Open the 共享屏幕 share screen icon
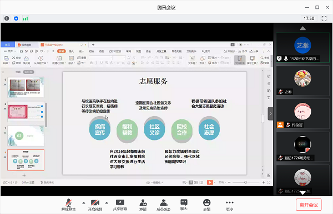Screen dimensions: 333x214 click(120, 205)
